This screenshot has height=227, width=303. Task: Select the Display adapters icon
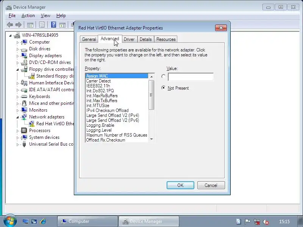[x=24, y=56]
